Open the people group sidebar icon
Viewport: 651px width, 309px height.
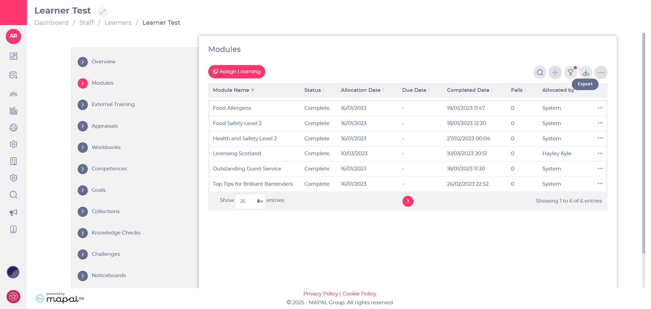[13, 94]
